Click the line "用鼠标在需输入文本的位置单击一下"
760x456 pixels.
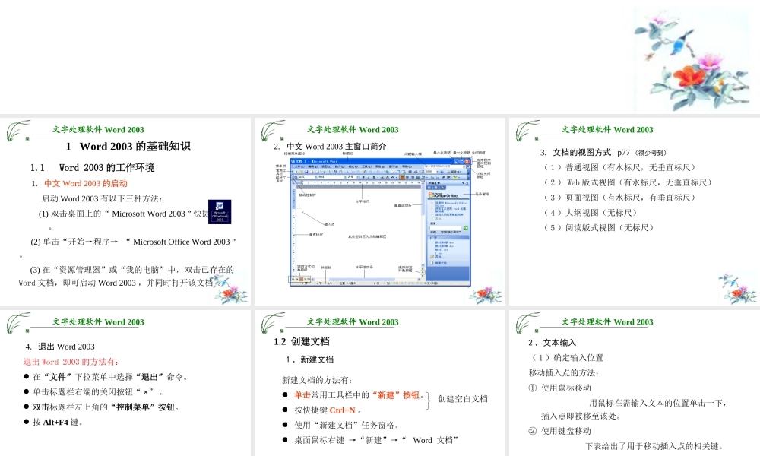point(658,403)
